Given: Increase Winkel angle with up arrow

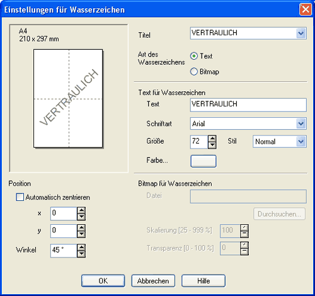Looking at the screenshot, I should click(81, 248).
